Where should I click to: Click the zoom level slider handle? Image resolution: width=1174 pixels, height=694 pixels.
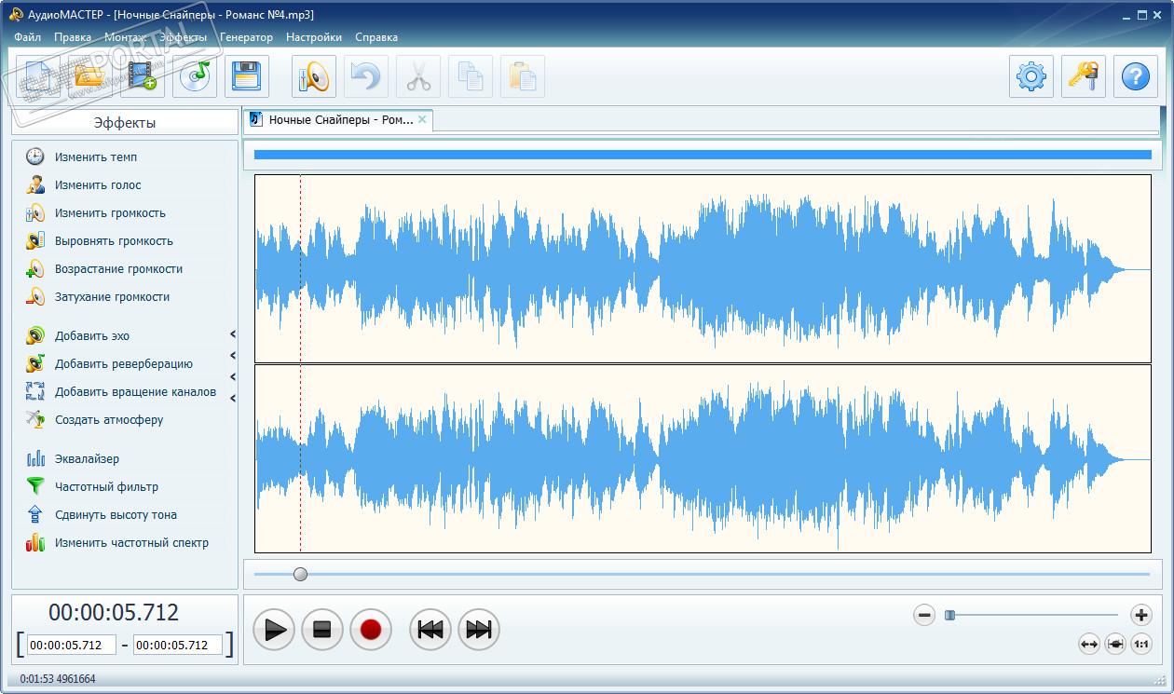(x=949, y=615)
